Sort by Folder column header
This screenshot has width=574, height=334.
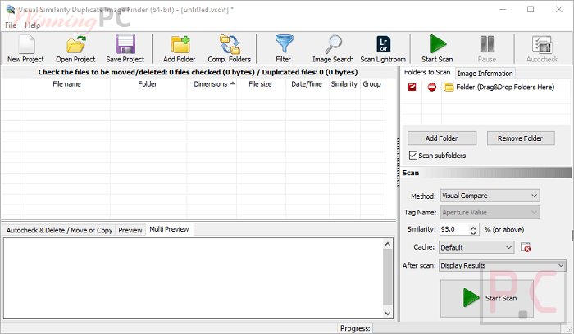click(x=148, y=84)
